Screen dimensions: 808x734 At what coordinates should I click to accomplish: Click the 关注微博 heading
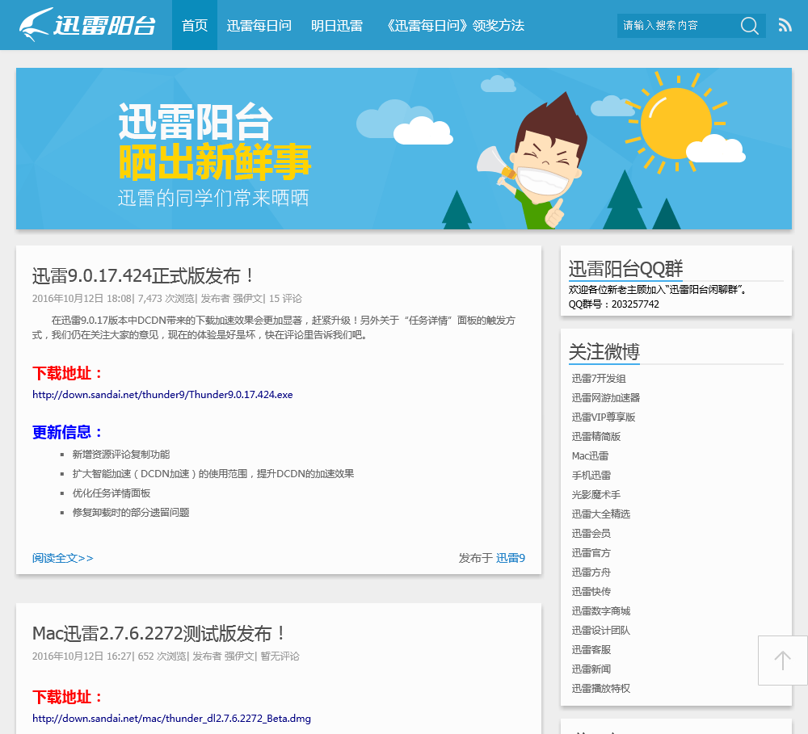604,352
